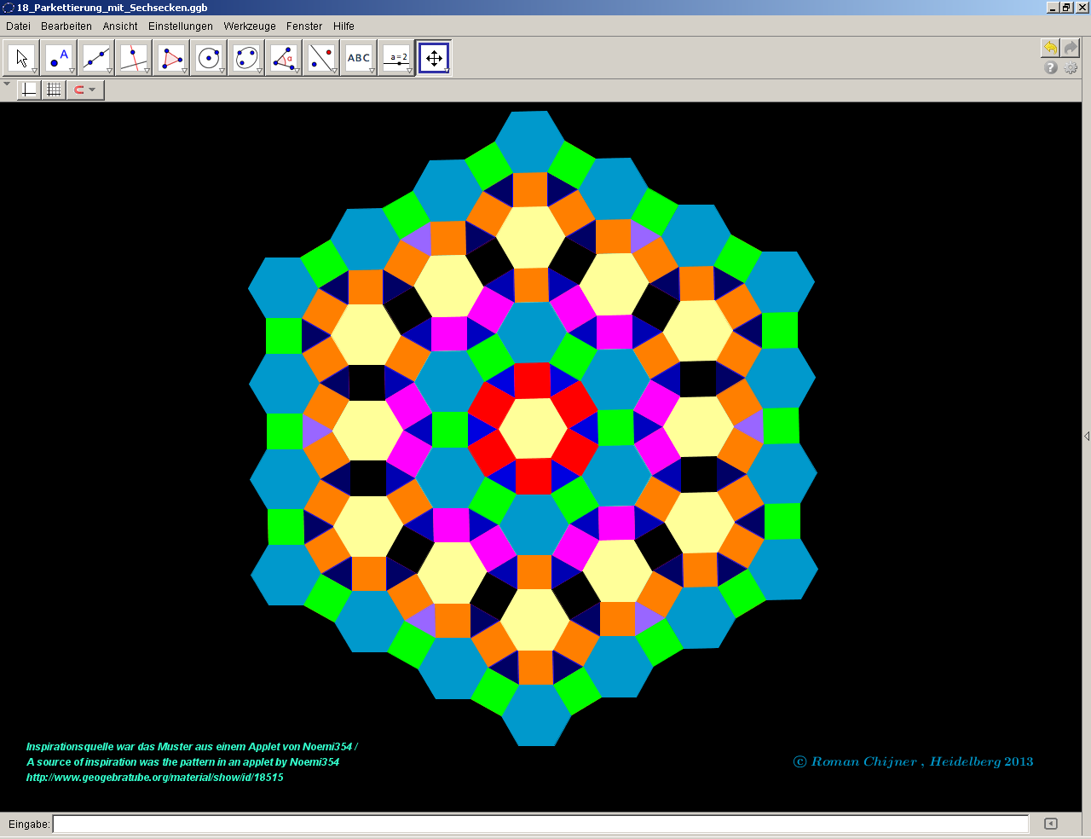Screen dimensions: 1091x839
Task: Select the Move arrow tool
Action: 21,58
